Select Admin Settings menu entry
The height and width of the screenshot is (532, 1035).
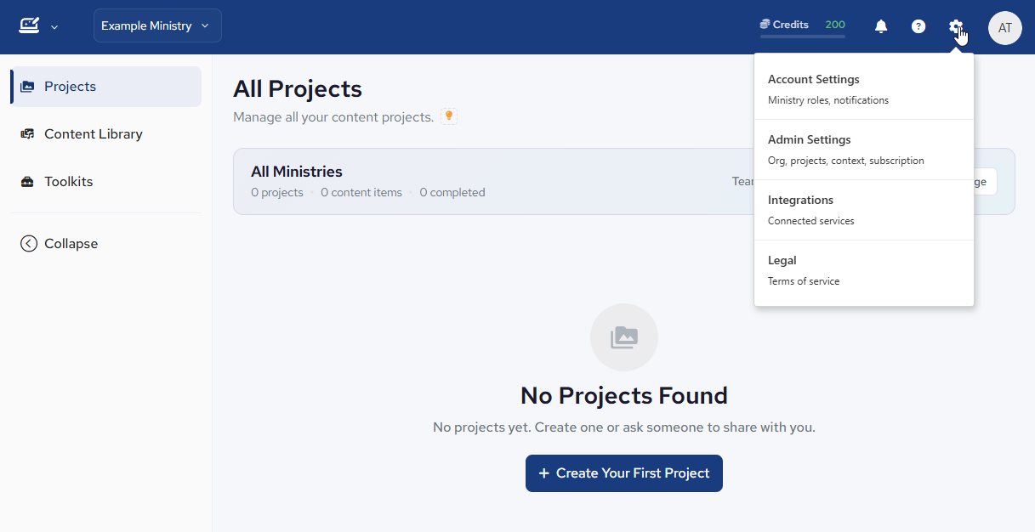[864, 150]
